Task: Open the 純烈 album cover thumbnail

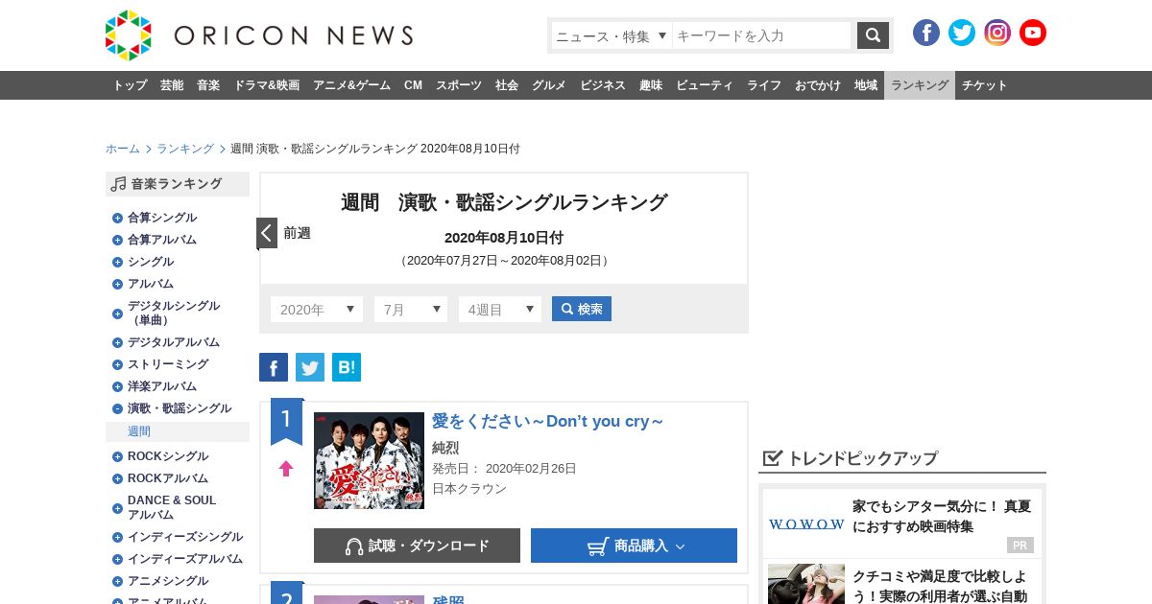Action: click(369, 461)
